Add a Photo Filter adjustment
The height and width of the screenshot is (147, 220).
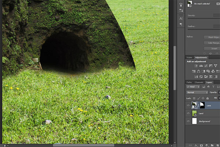coord(208,71)
